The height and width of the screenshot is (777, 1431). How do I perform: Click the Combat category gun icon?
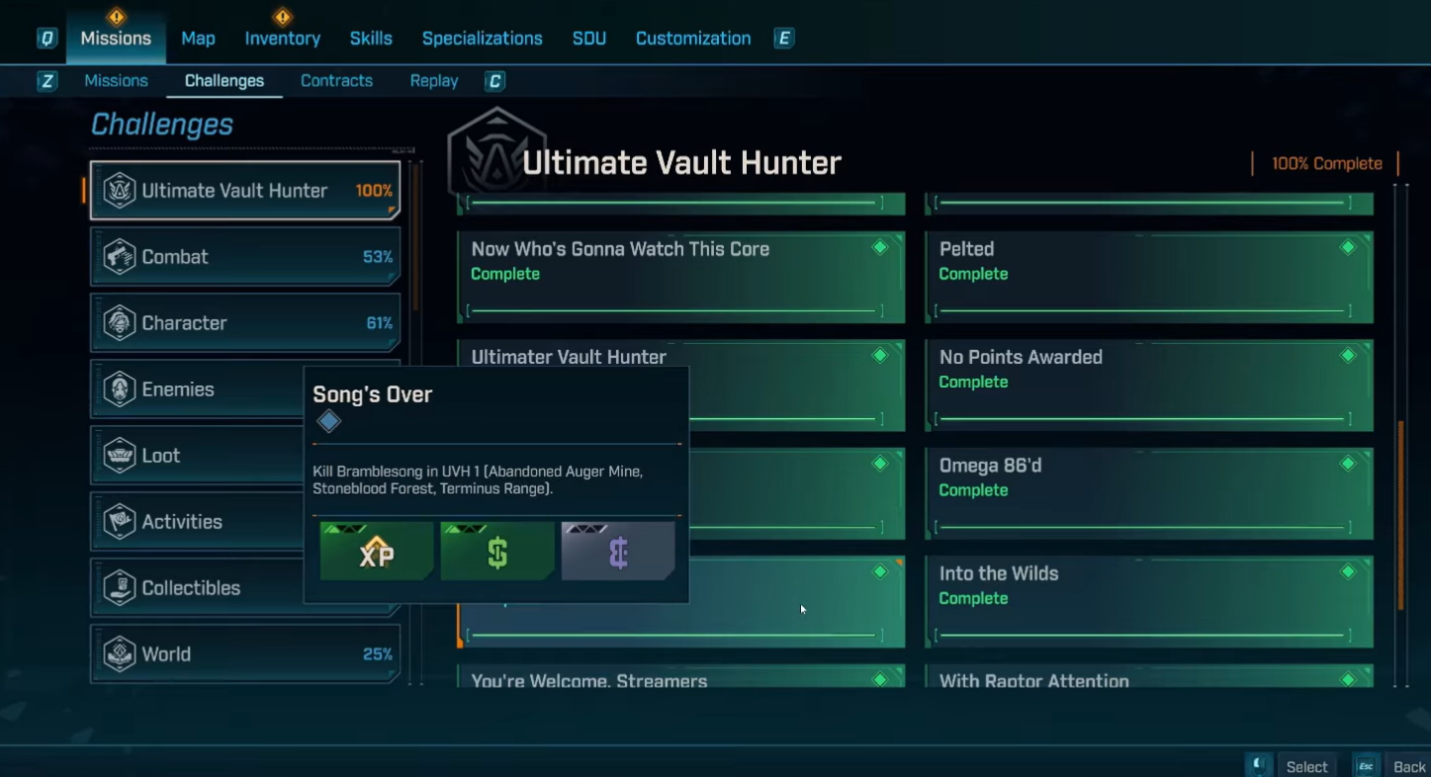120,257
